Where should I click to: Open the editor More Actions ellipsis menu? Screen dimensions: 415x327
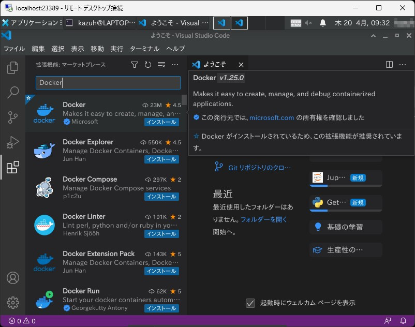[x=402, y=64]
